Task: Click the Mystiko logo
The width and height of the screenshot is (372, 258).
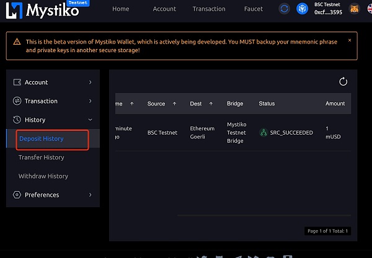Action: pyautogui.click(x=42, y=11)
